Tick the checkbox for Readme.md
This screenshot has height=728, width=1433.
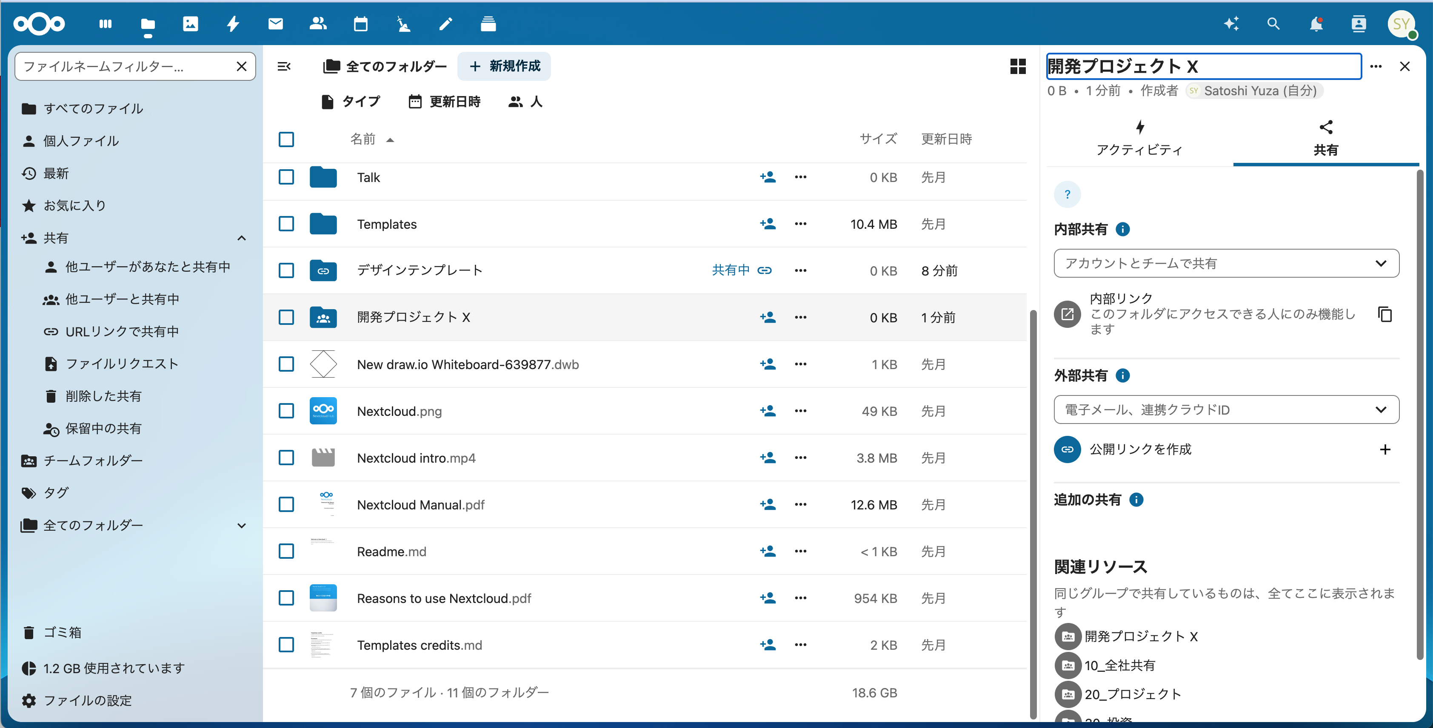tap(286, 551)
